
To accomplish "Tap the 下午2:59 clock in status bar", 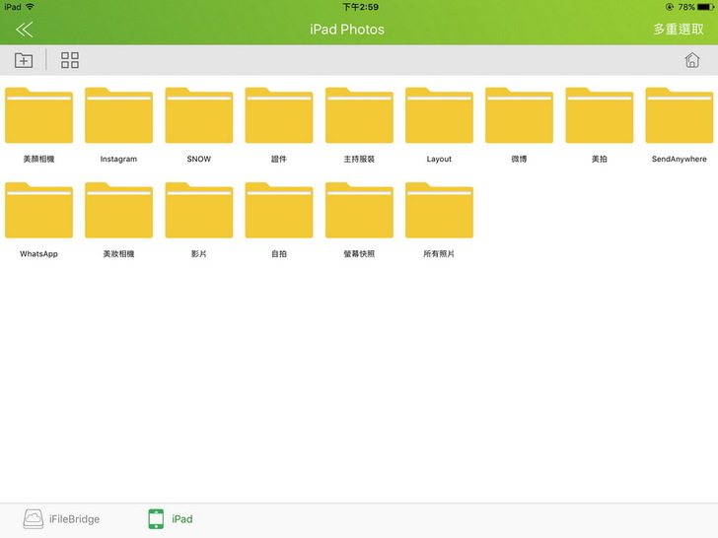I will [x=360, y=7].
